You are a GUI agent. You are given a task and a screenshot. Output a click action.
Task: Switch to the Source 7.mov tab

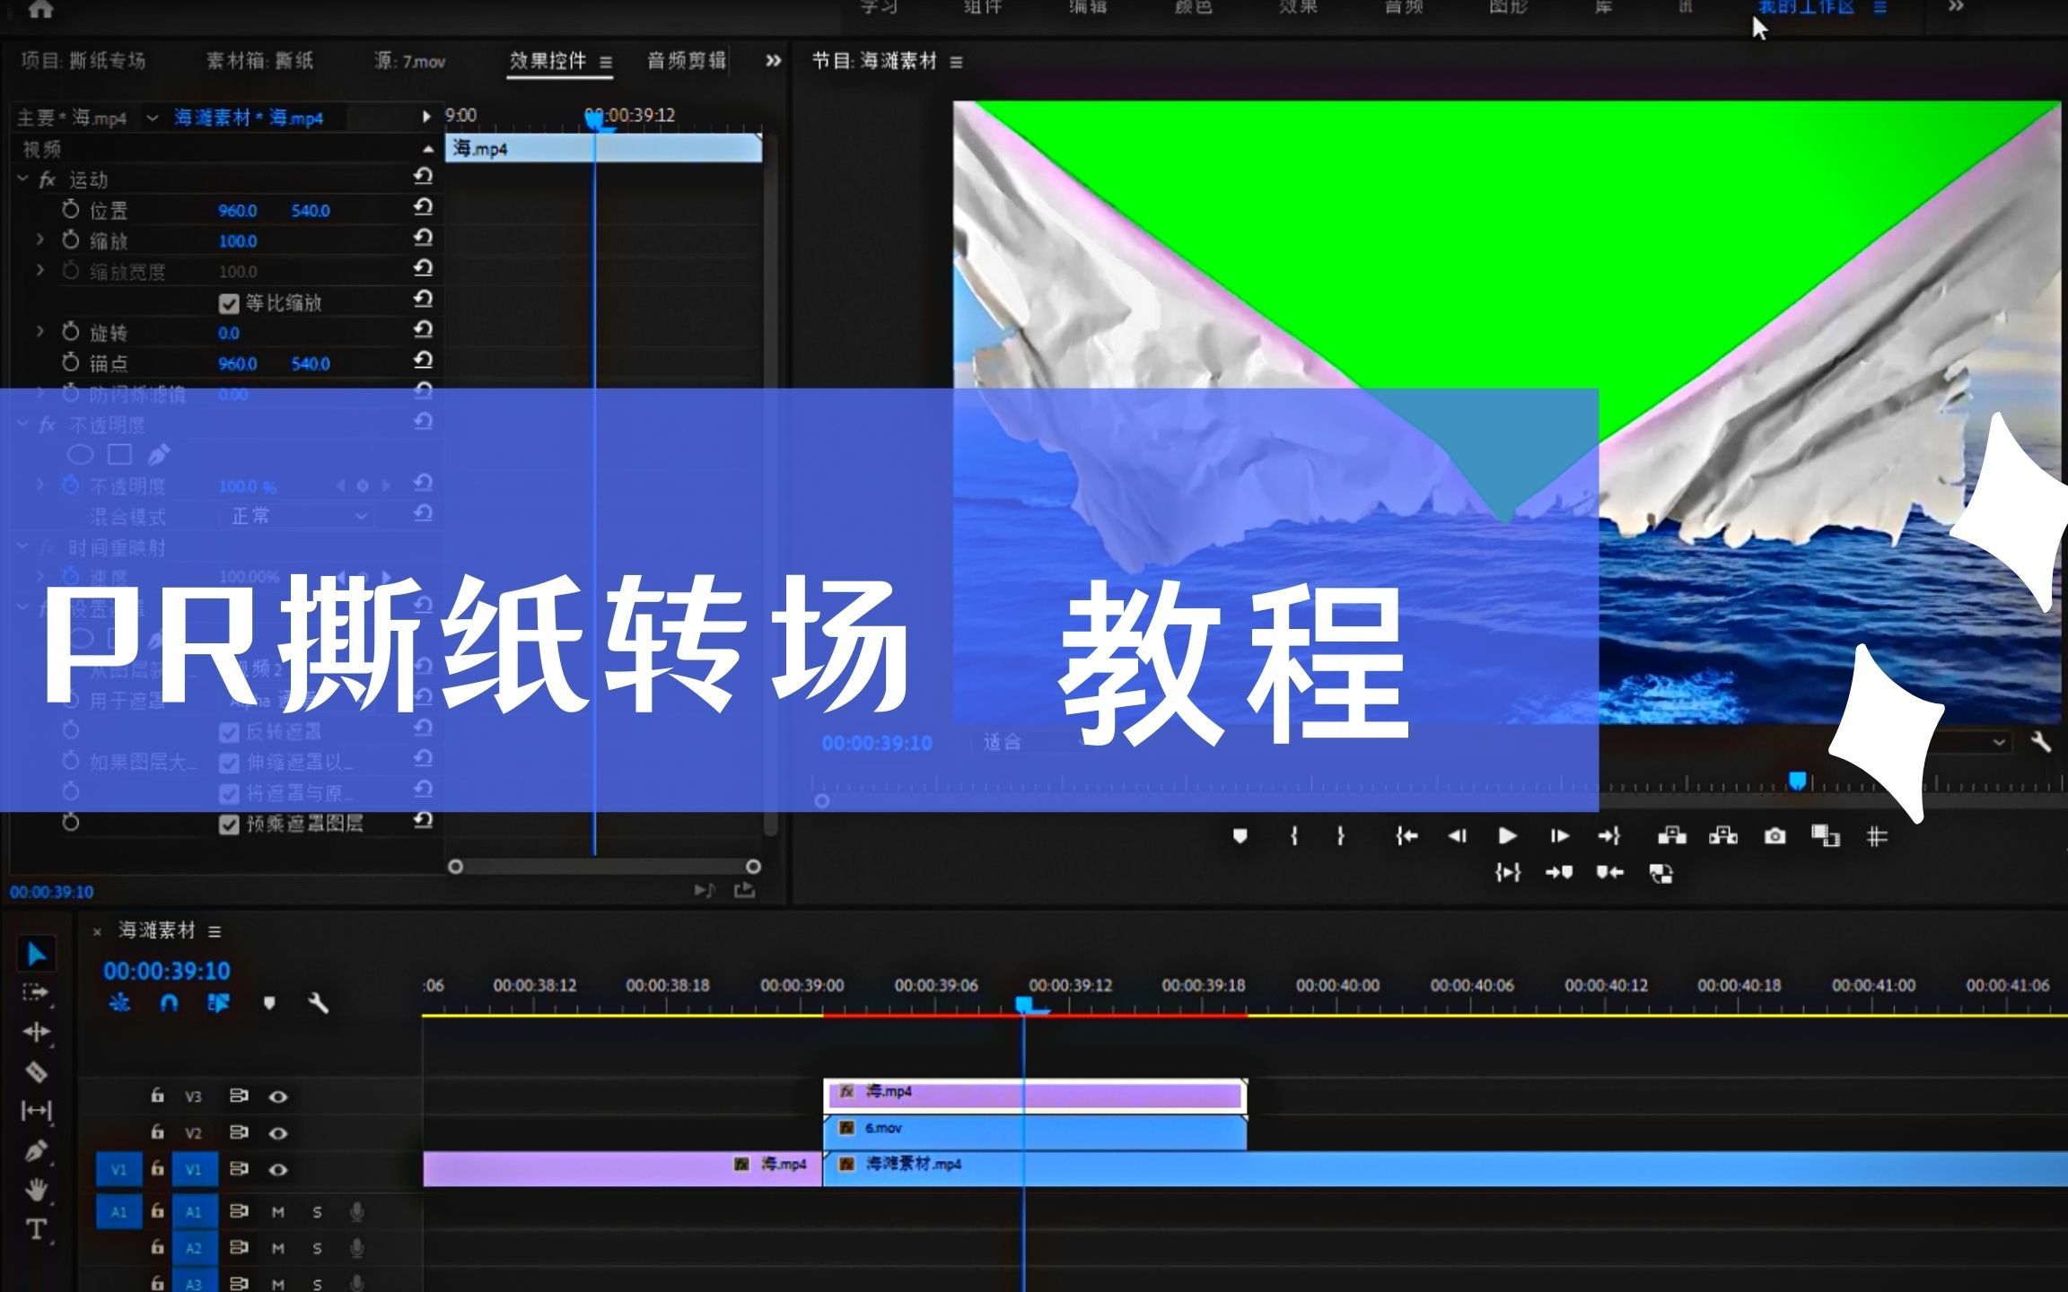[x=410, y=61]
